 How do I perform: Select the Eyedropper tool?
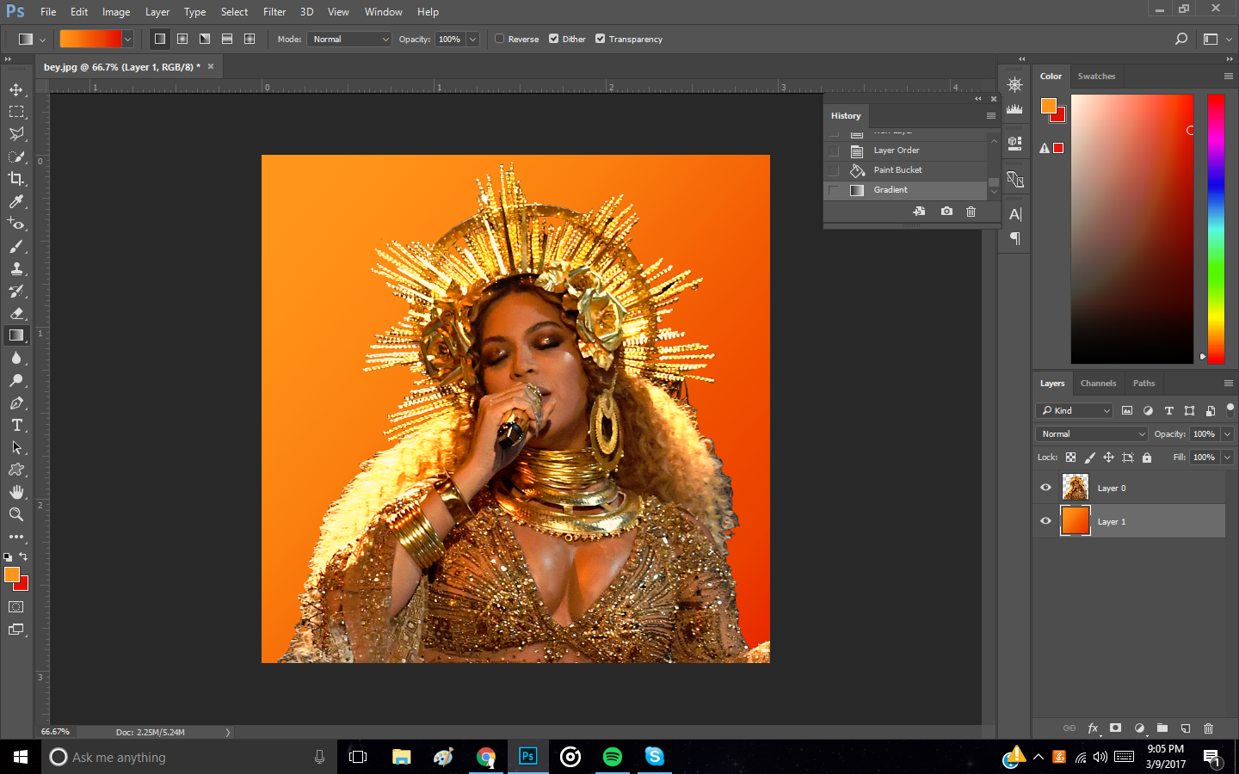click(16, 201)
